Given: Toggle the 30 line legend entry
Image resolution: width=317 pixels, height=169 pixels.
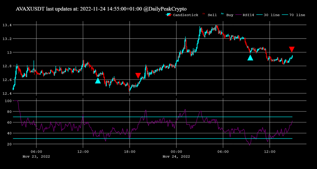Looking at the screenshot, I should (268, 15).
